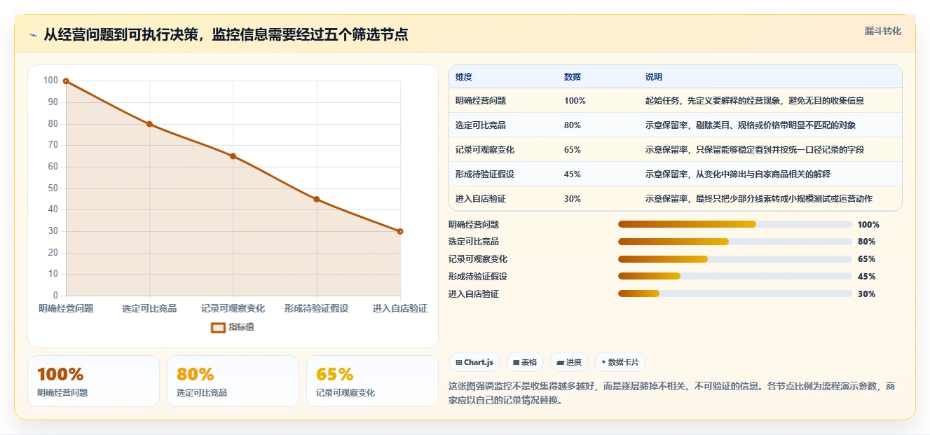This screenshot has width=930, height=435.
Task: Click the 记录可观察变化 label beside its progress bar
Action: [x=478, y=259]
